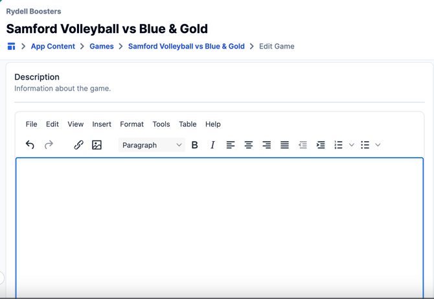Click the redo arrow icon

(x=49, y=145)
